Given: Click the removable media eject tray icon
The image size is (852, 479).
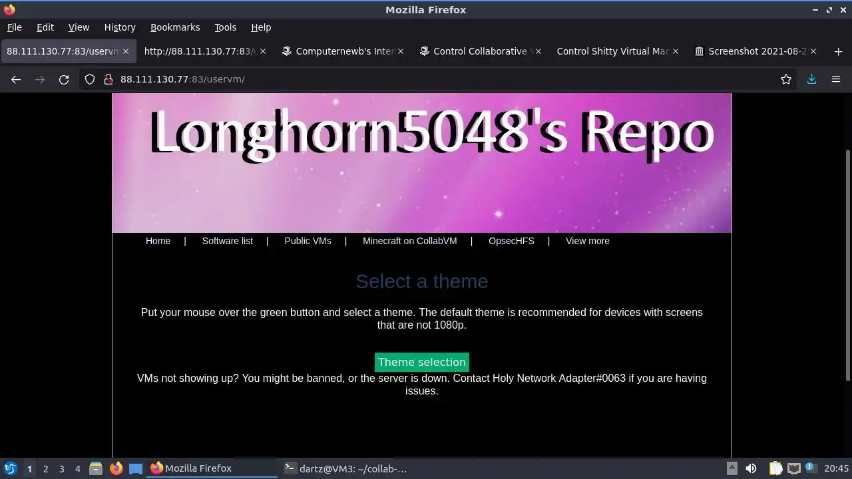Looking at the screenshot, I should 732,468.
